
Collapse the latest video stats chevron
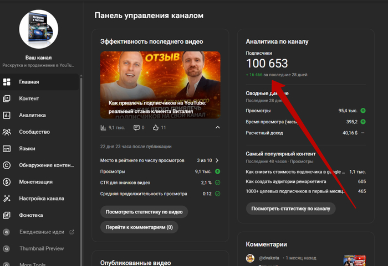[217, 127]
